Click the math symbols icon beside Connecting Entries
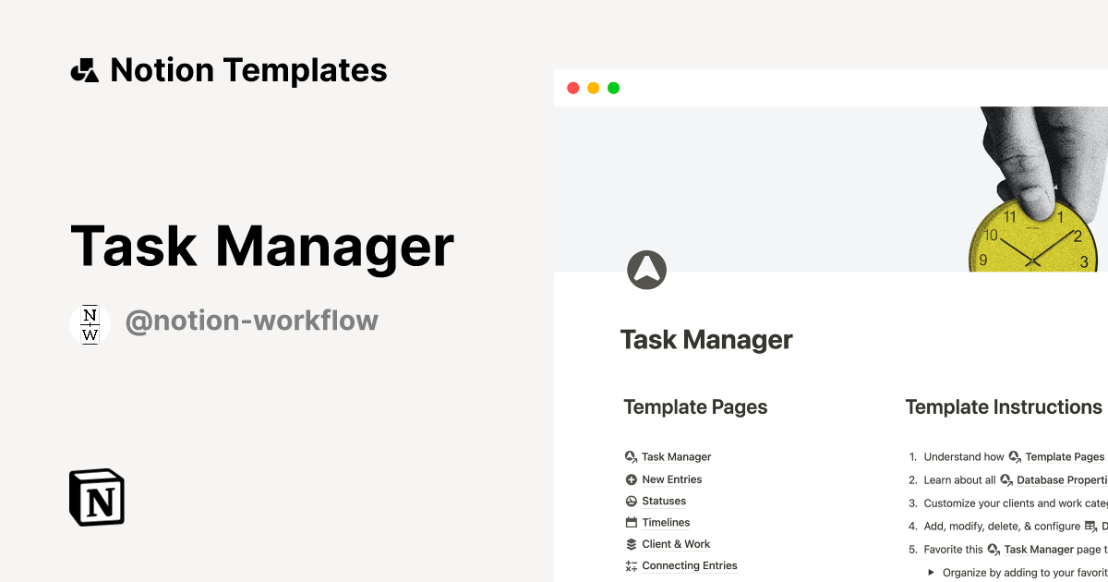 coord(630,564)
